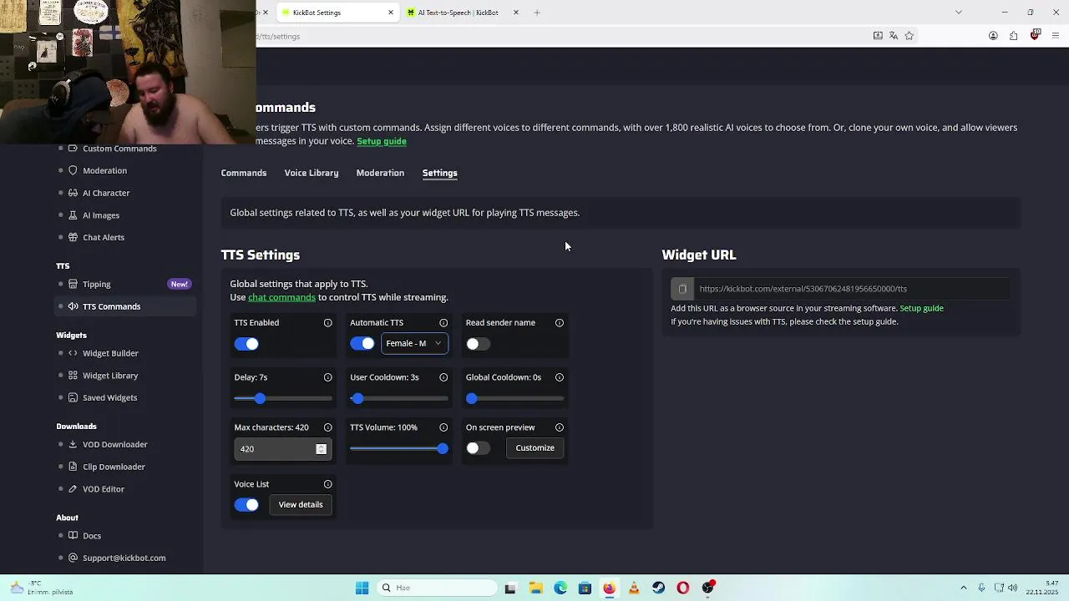
Task: Click the info icon for Global Cooldown
Action: pyautogui.click(x=560, y=377)
